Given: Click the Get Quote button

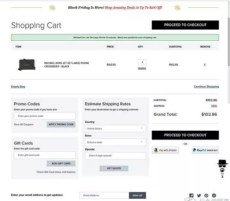Looking at the screenshot, I should click(114, 168).
